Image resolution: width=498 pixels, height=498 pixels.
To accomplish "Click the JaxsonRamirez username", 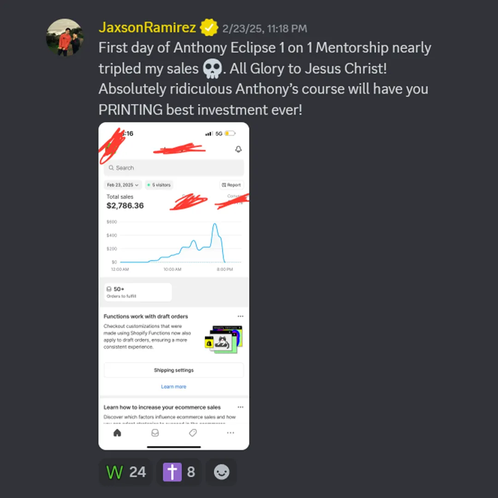I will [147, 28].
